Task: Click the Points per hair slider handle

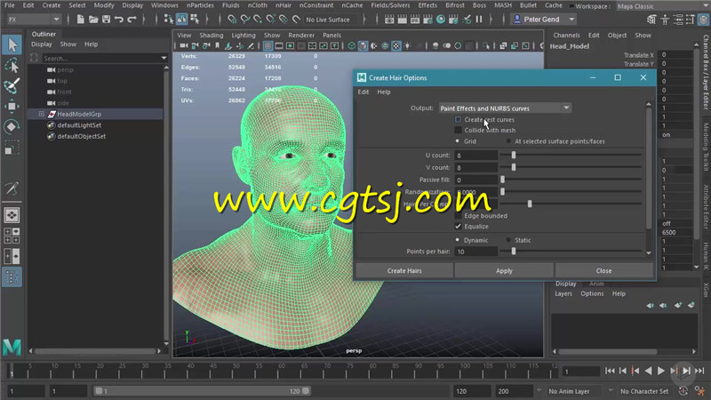Action: pos(514,252)
